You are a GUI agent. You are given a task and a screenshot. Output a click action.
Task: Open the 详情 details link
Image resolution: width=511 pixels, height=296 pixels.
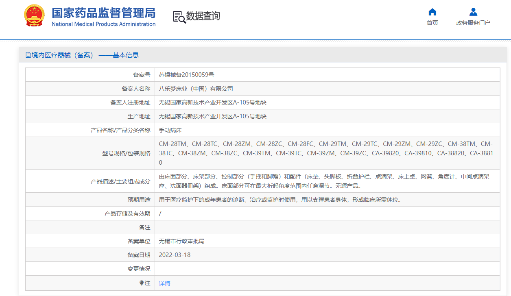(x=165, y=283)
